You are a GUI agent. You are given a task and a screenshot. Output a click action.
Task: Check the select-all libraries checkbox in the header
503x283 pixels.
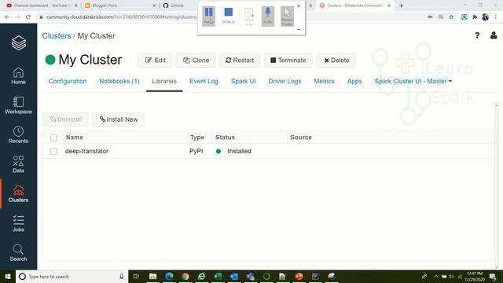pos(53,138)
